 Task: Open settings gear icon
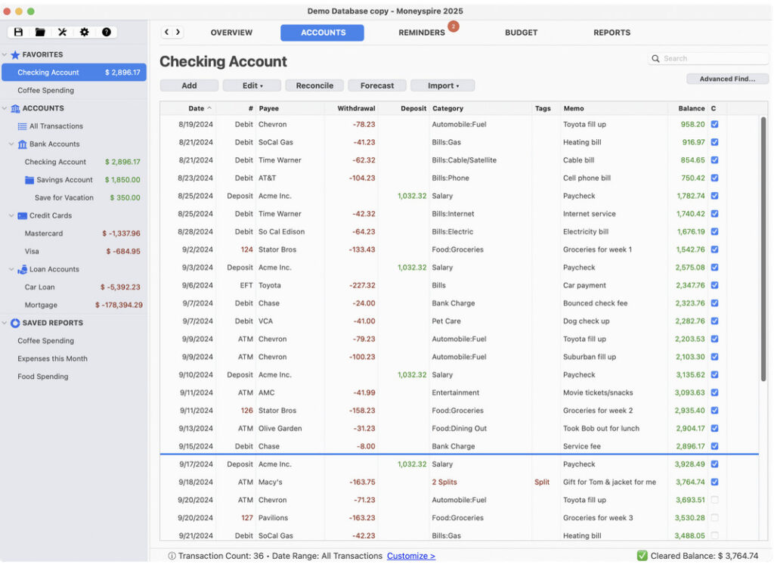click(85, 32)
